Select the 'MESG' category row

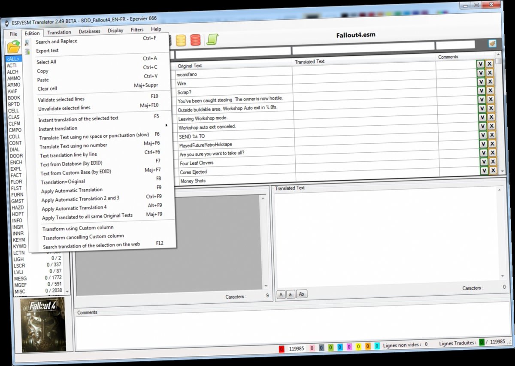38,278
